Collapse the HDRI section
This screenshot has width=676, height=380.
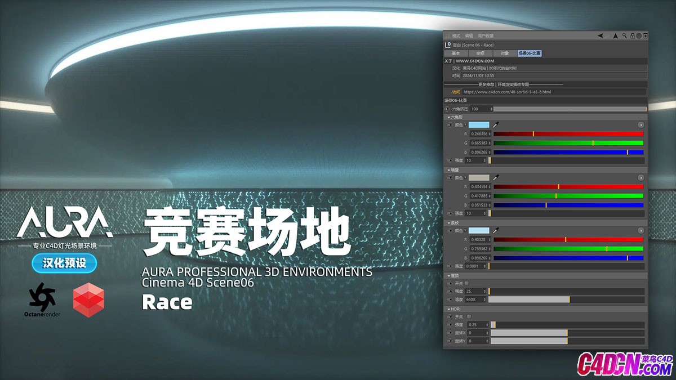pos(449,309)
